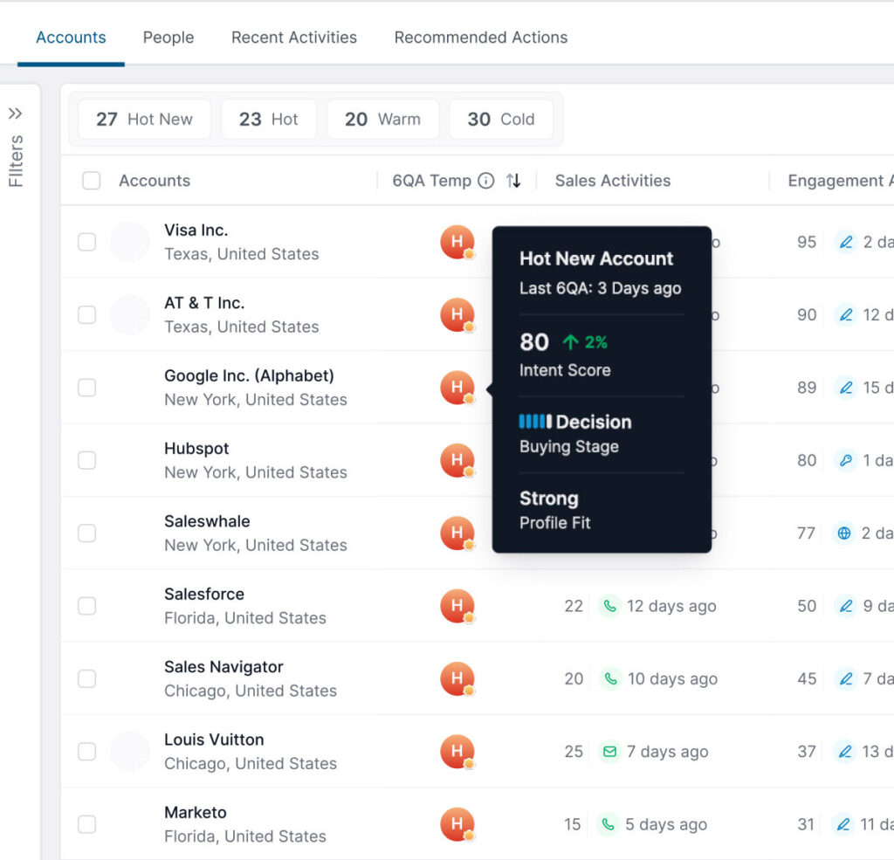Image resolution: width=894 pixels, height=860 pixels.
Task: Click the Buying Stage progress bars in tooltip
Action: tap(534, 422)
